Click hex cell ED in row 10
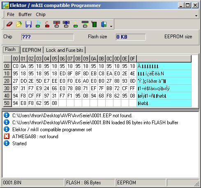Screen dimensions: 201x188 tap(62, 74)
